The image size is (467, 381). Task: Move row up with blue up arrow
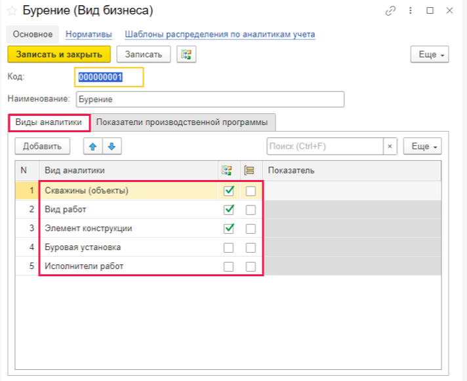coord(92,146)
